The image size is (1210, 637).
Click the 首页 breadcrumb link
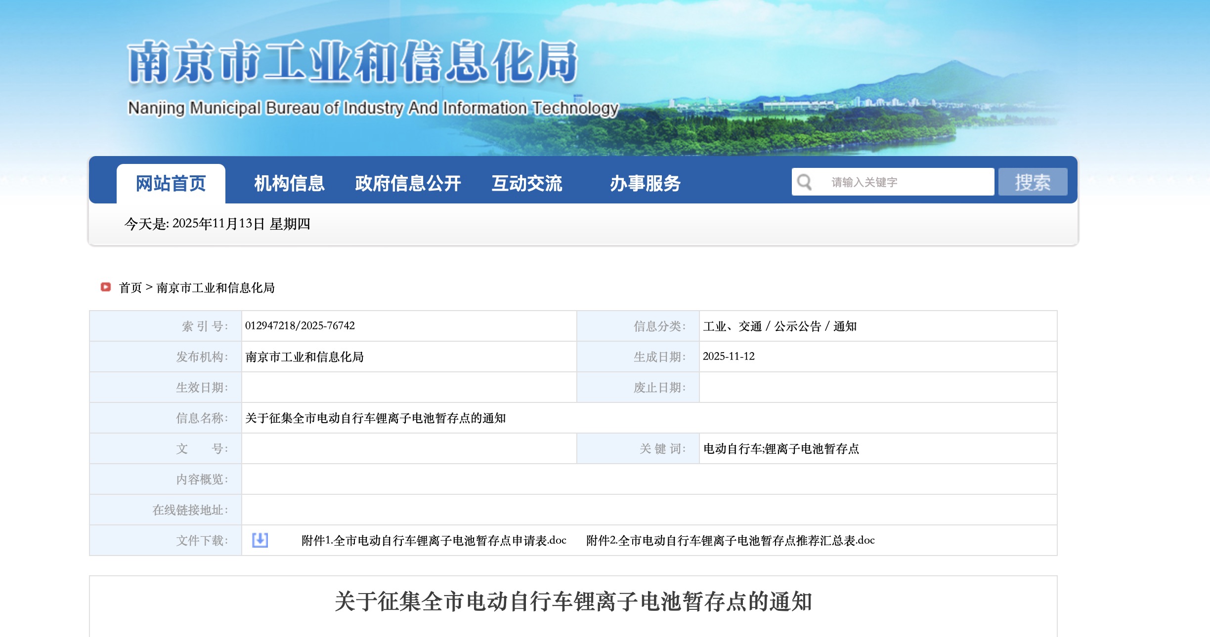(130, 288)
